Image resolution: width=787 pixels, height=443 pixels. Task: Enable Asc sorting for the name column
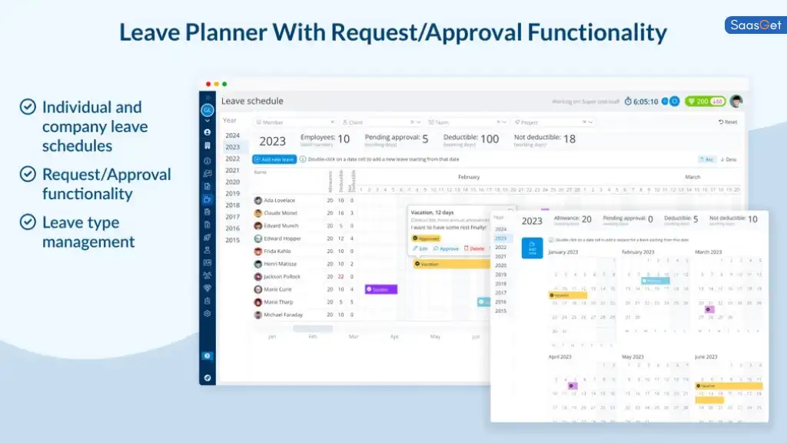[707, 159]
